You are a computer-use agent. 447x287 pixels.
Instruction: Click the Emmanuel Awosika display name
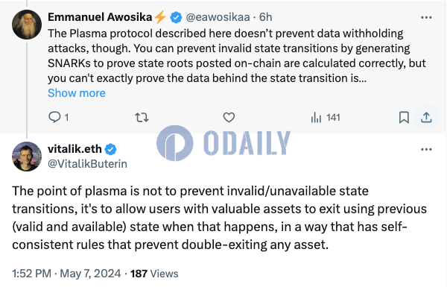pos(100,17)
